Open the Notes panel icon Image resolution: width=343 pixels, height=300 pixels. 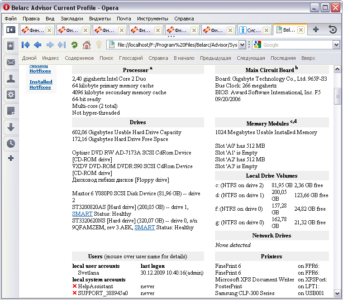11,111
